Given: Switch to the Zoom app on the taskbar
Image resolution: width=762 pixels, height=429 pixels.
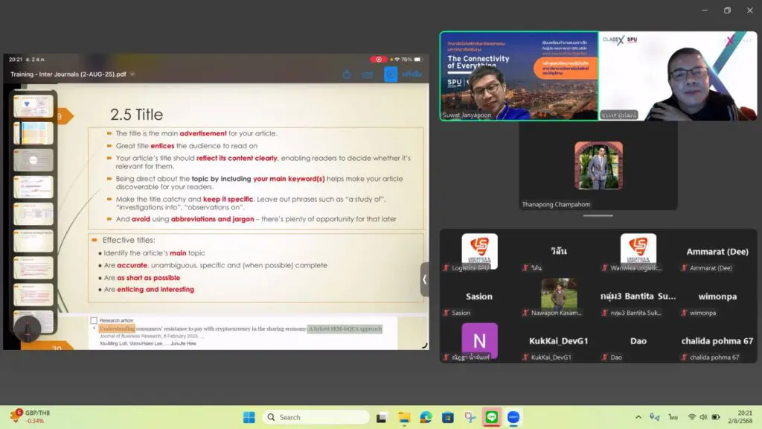Looking at the screenshot, I should 513,417.
